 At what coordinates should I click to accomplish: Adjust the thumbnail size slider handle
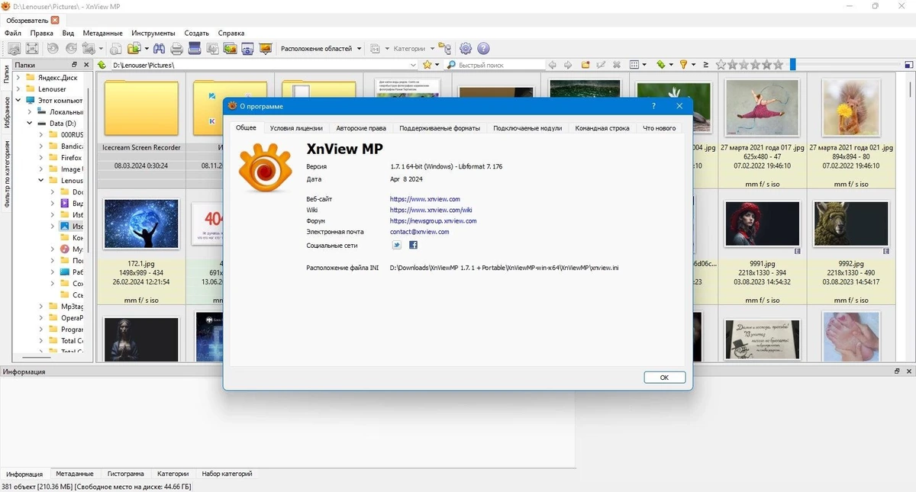tap(792, 65)
